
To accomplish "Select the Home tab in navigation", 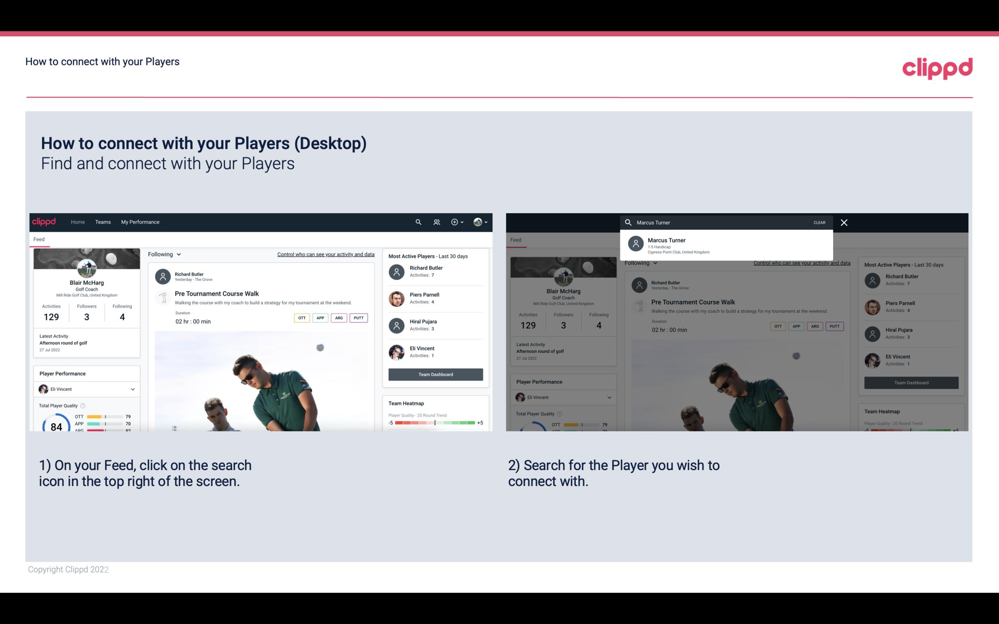I will click(77, 222).
